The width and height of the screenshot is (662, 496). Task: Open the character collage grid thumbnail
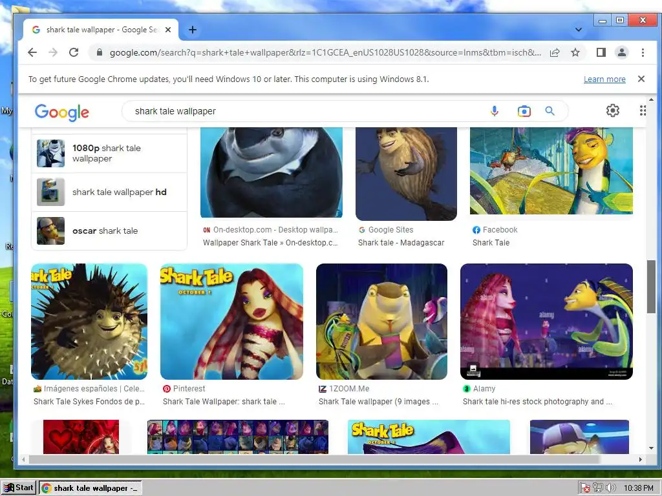pyautogui.click(x=238, y=437)
